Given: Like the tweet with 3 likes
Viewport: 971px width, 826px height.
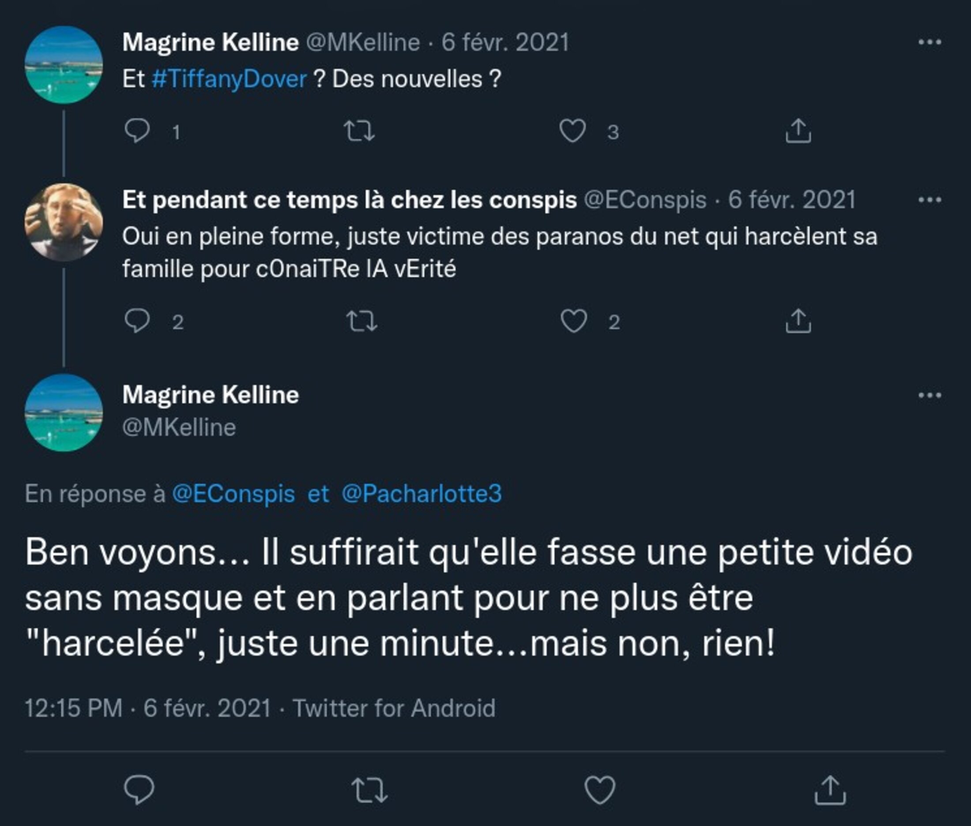Looking at the screenshot, I should coord(572,131).
